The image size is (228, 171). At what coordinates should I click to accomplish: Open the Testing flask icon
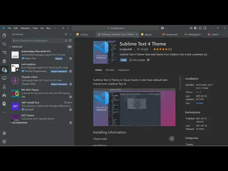point(4,87)
